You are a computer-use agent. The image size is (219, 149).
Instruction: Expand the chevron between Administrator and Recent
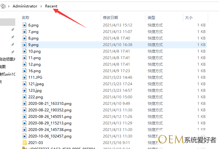pyautogui.click(x=41, y=6)
